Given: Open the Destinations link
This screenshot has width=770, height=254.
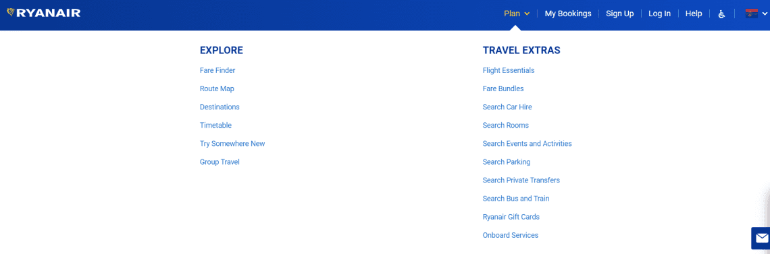Looking at the screenshot, I should (x=220, y=107).
